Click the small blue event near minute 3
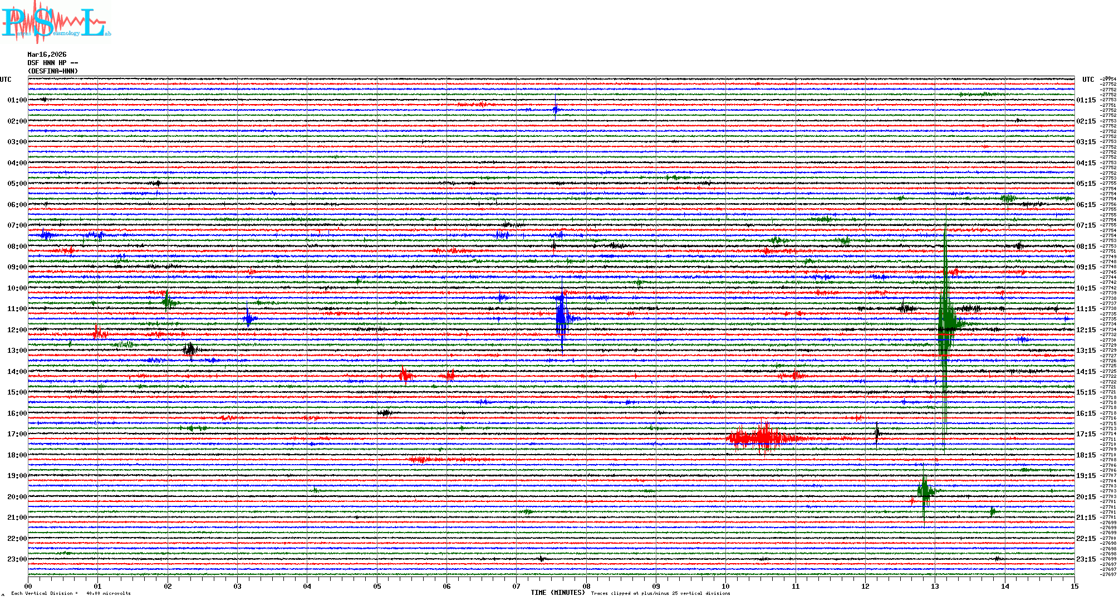1119x601 pixels. pyautogui.click(x=249, y=319)
